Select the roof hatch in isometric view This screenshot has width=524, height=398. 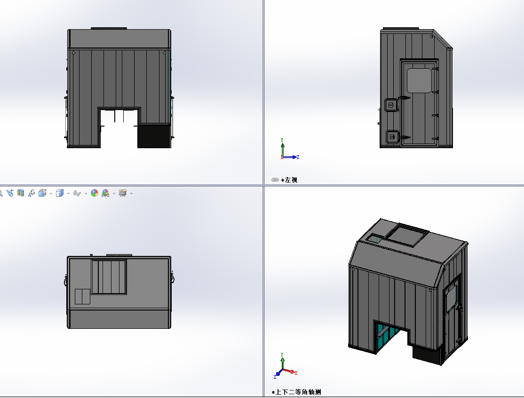[x=407, y=235]
